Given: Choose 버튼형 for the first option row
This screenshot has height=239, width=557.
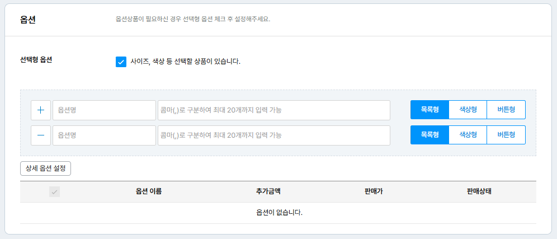Looking at the screenshot, I should 506,110.
